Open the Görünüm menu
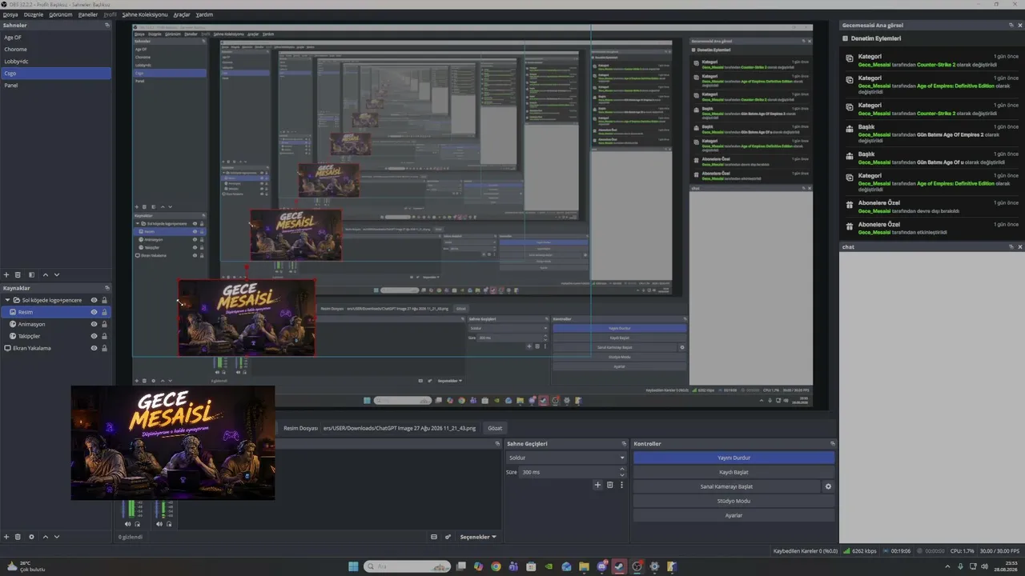This screenshot has height=576, width=1025. point(61,14)
